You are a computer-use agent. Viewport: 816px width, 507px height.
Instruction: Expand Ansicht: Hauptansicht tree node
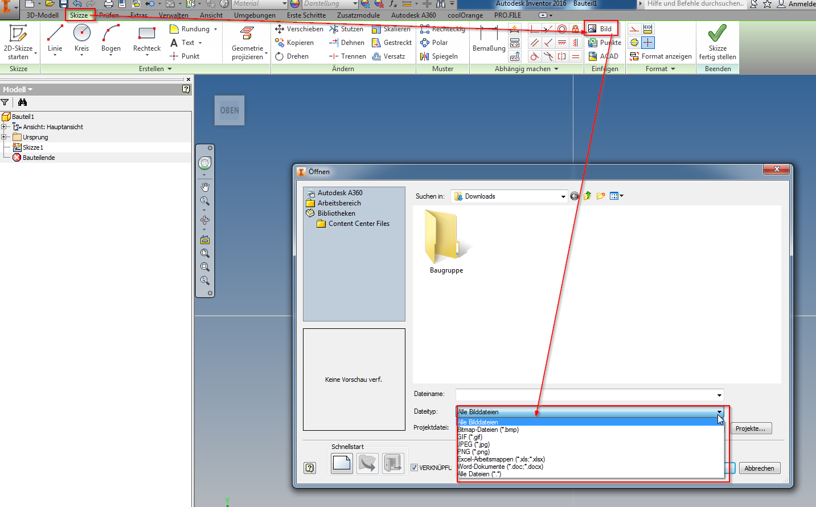pyautogui.click(x=3, y=127)
